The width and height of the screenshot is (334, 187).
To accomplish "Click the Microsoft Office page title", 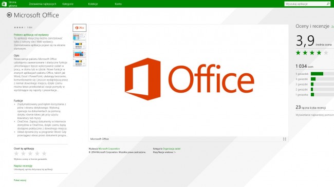I will click(36, 15).
